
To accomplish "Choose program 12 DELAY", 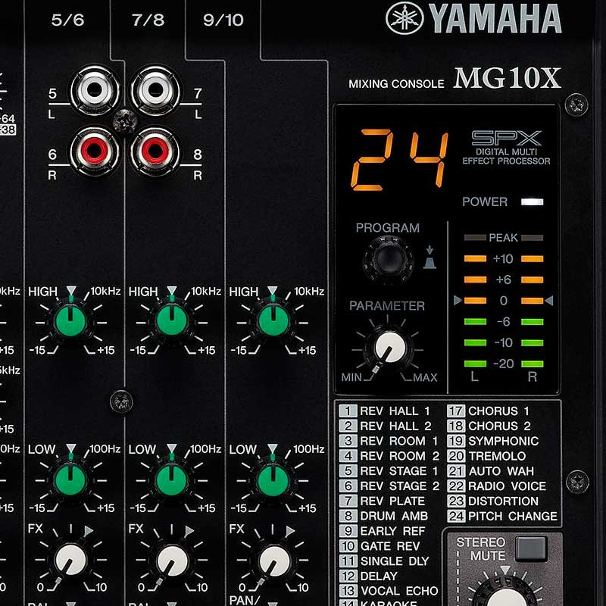I will (x=368, y=576).
